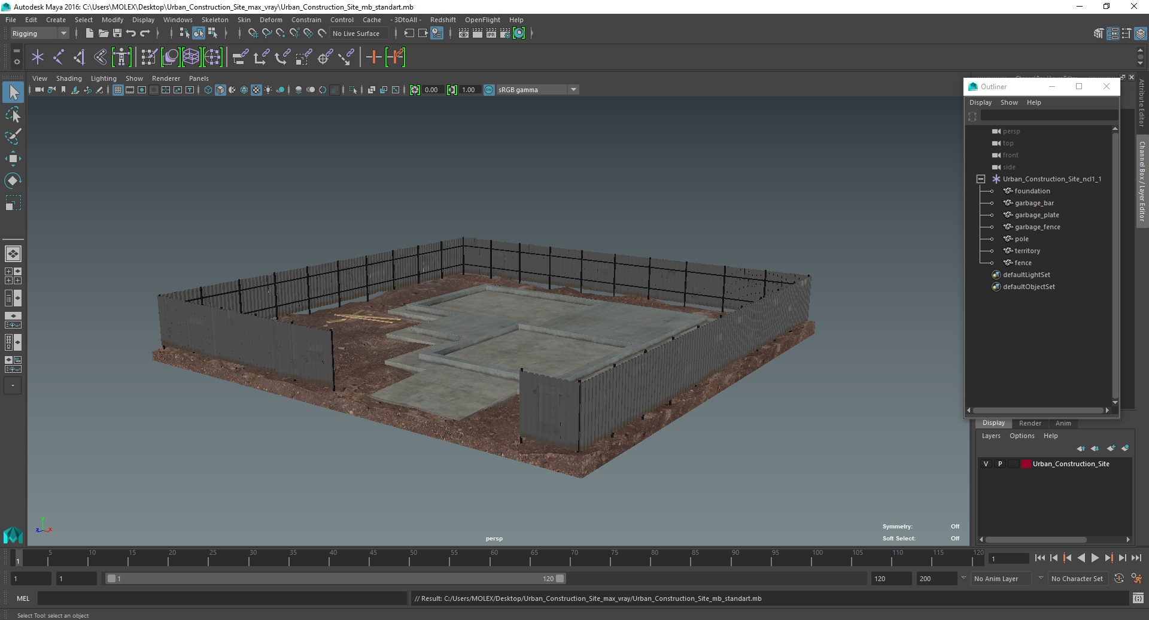Toggle the gamma control icon

452,90
